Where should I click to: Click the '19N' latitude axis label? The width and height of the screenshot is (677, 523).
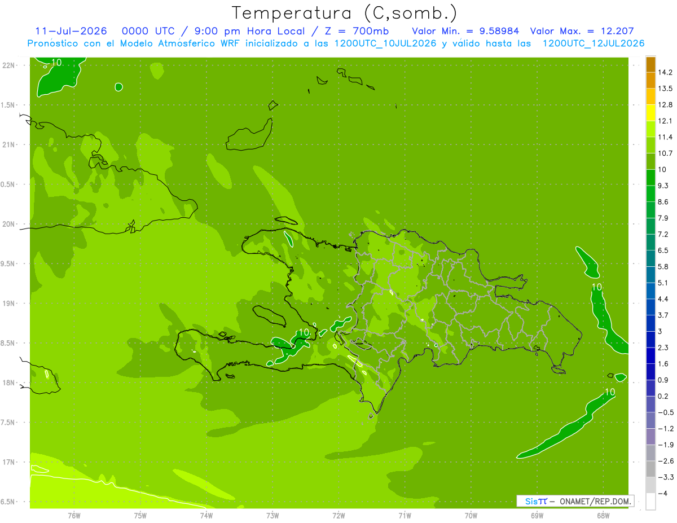point(8,304)
